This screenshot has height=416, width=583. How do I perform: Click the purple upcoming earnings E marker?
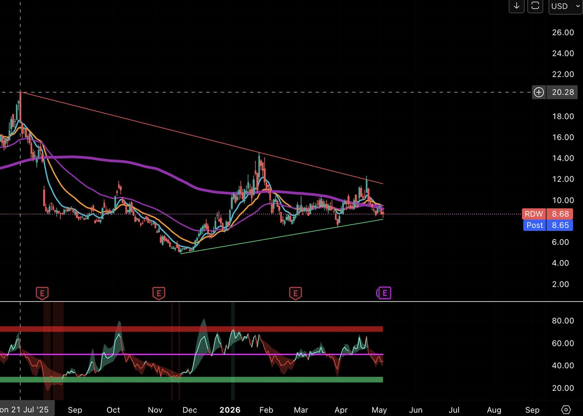click(x=385, y=293)
